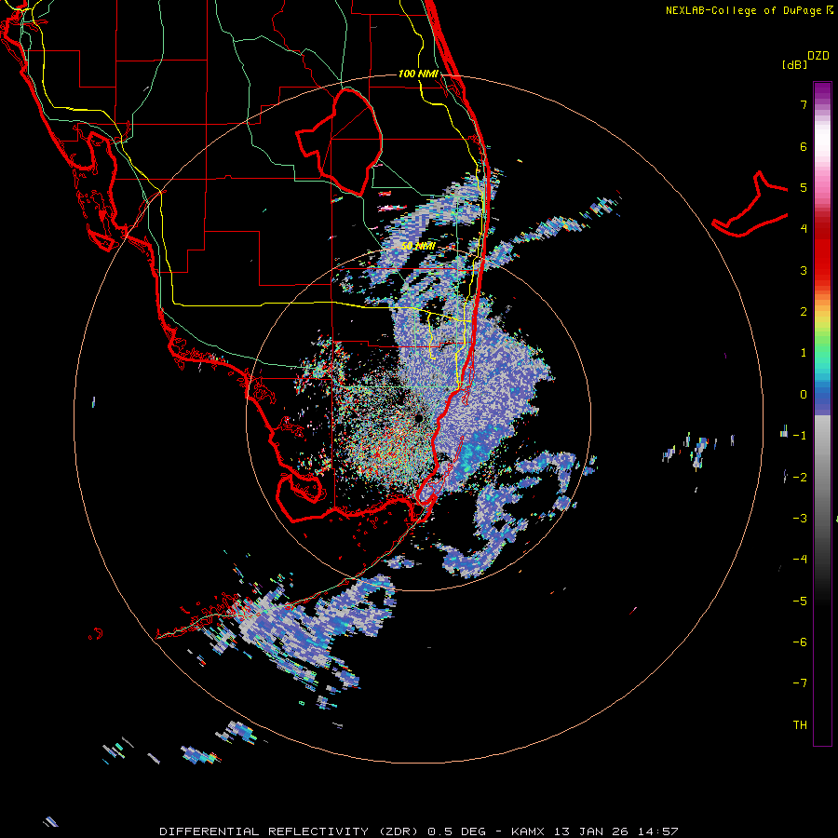Select the -5 dB scale label
Viewport: 838px width, 838px height.
coord(800,601)
